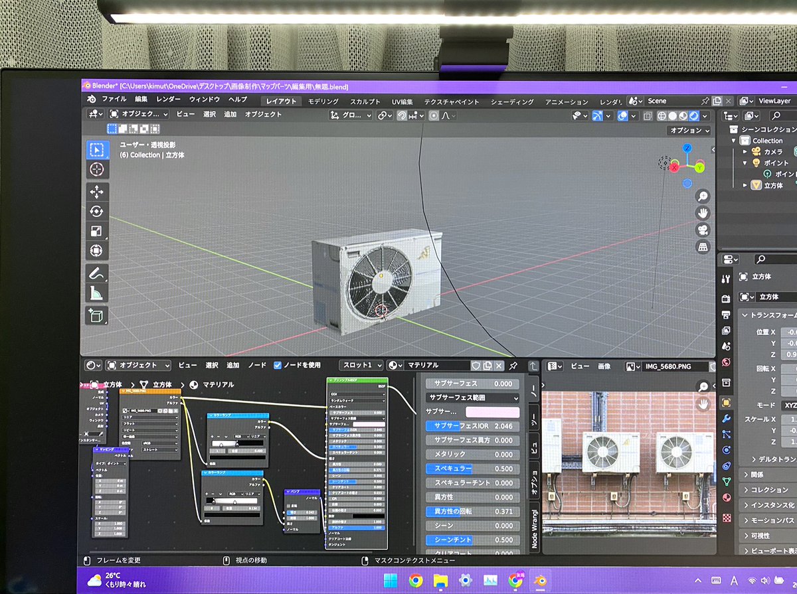This screenshot has height=594, width=797.
Task: Open the Texture properties checker tab
Action: tap(727, 518)
